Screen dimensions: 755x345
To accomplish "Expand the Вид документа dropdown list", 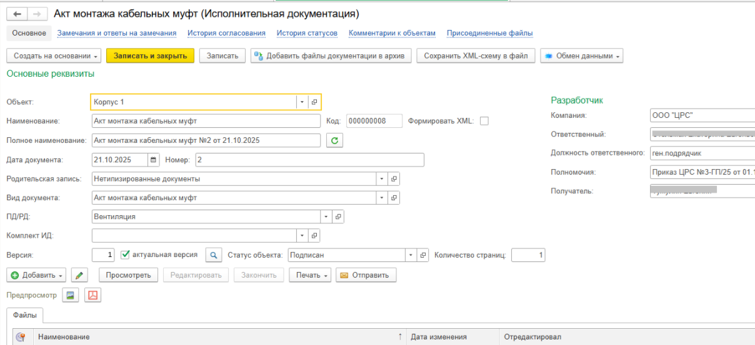I will click(381, 198).
